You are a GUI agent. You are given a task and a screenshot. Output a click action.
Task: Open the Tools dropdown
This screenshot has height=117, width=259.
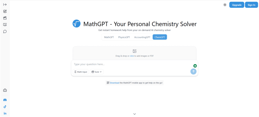click(97, 72)
